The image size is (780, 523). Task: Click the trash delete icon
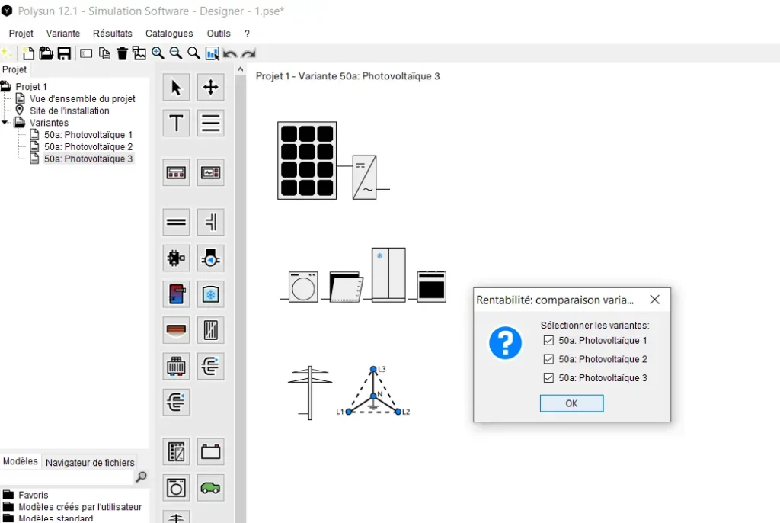pos(122,53)
